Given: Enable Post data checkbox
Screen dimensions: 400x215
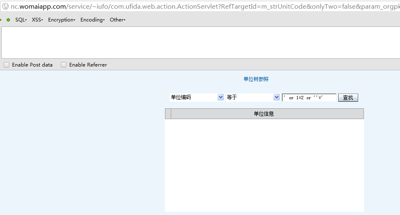Looking at the screenshot, I should pyautogui.click(x=6, y=65).
